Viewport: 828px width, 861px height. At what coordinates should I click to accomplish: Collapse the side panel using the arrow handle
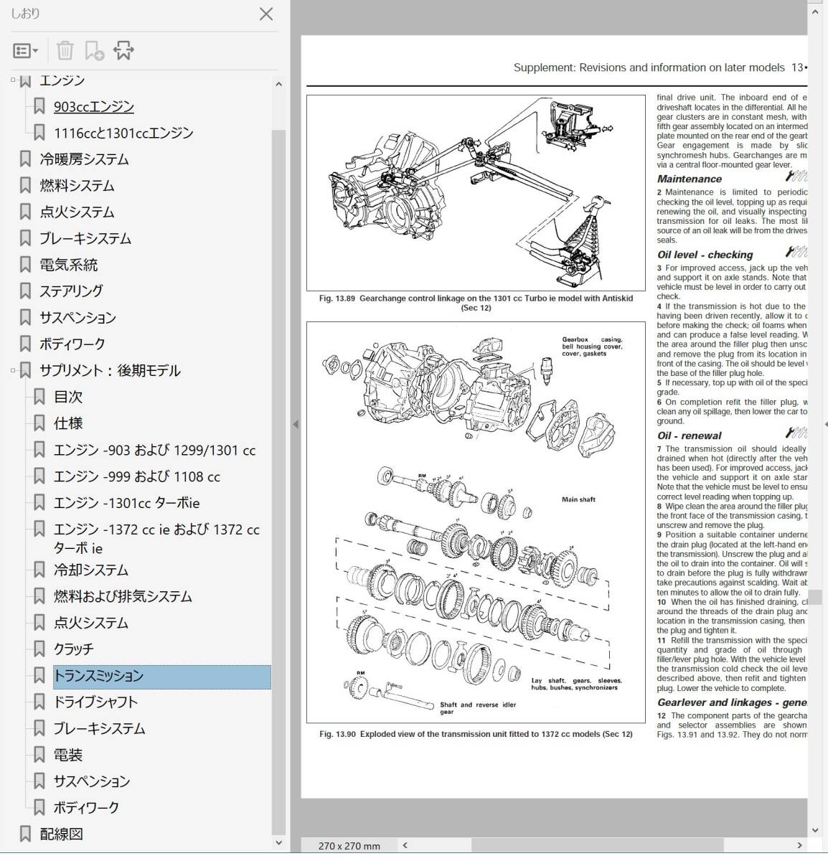click(295, 425)
